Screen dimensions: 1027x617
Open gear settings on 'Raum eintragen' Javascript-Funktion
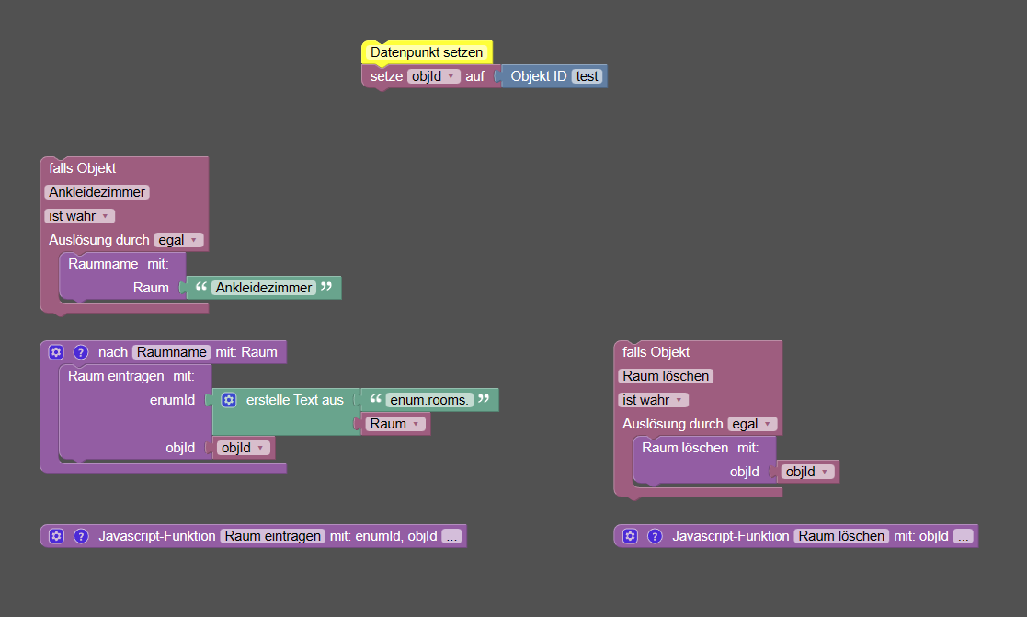coord(56,536)
